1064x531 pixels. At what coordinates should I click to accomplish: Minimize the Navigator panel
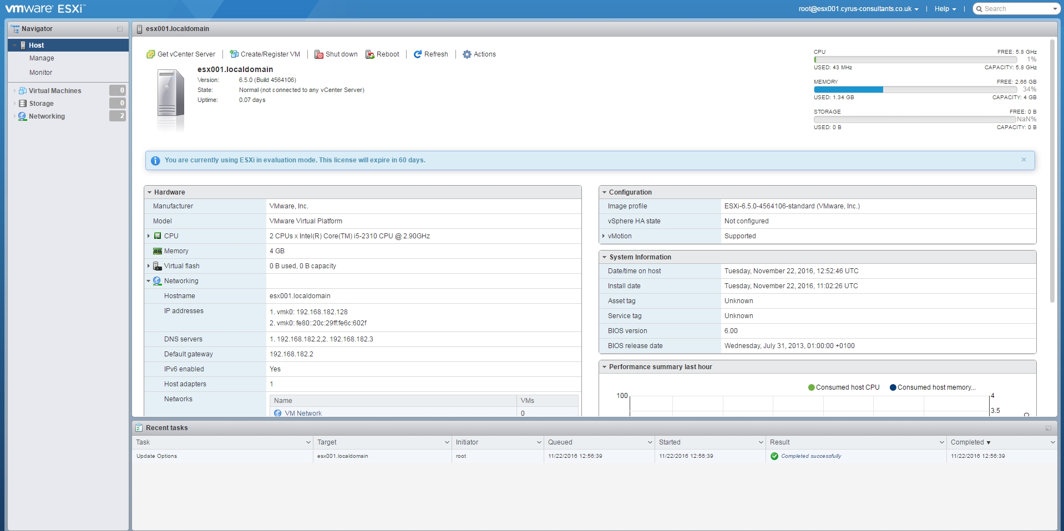pyautogui.click(x=120, y=29)
